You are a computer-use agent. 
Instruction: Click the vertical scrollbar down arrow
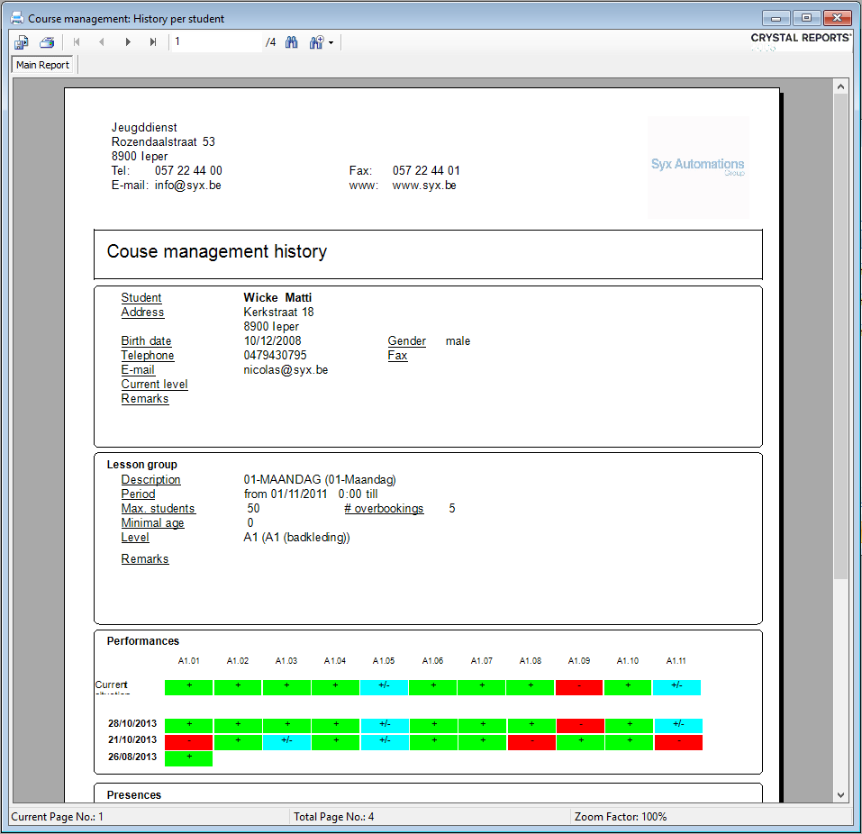[x=841, y=795]
